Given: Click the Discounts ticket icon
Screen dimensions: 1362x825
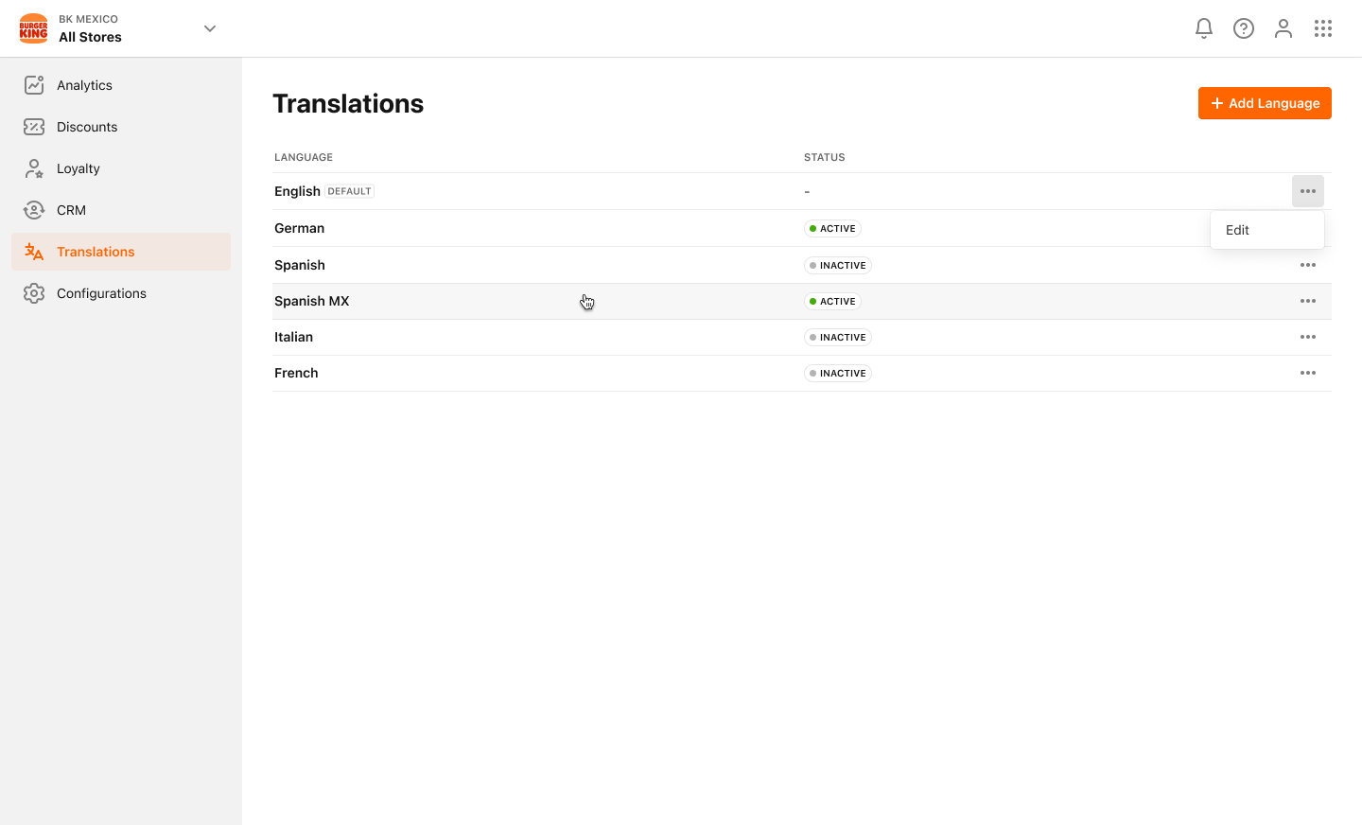Looking at the screenshot, I should point(34,127).
